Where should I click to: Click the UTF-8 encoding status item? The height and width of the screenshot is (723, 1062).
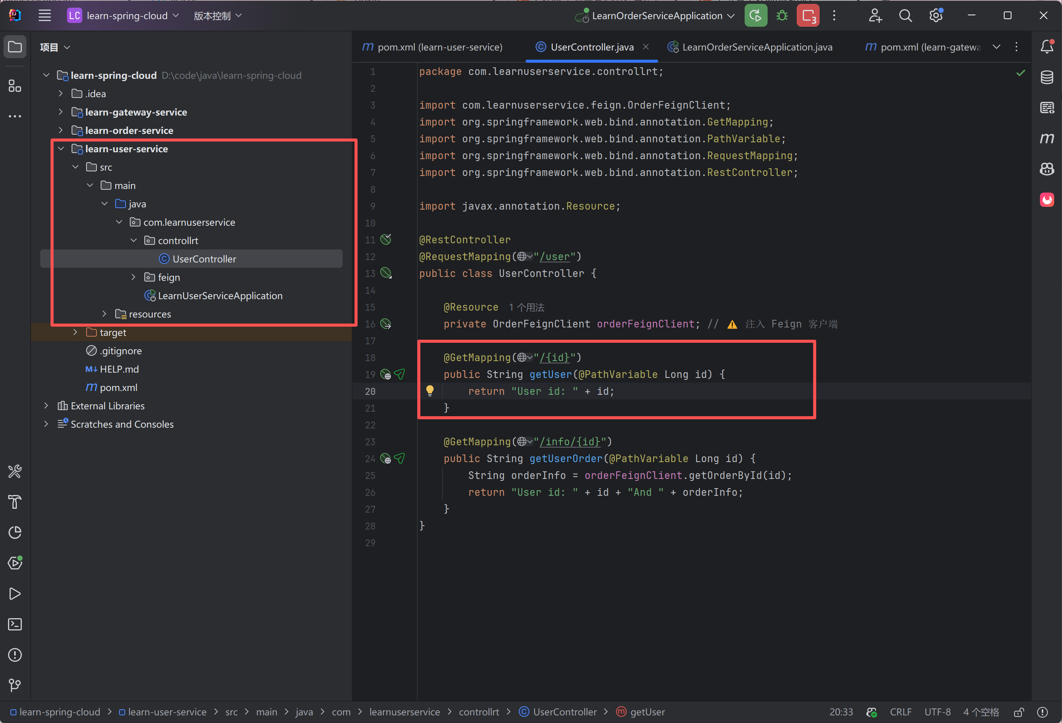937,712
